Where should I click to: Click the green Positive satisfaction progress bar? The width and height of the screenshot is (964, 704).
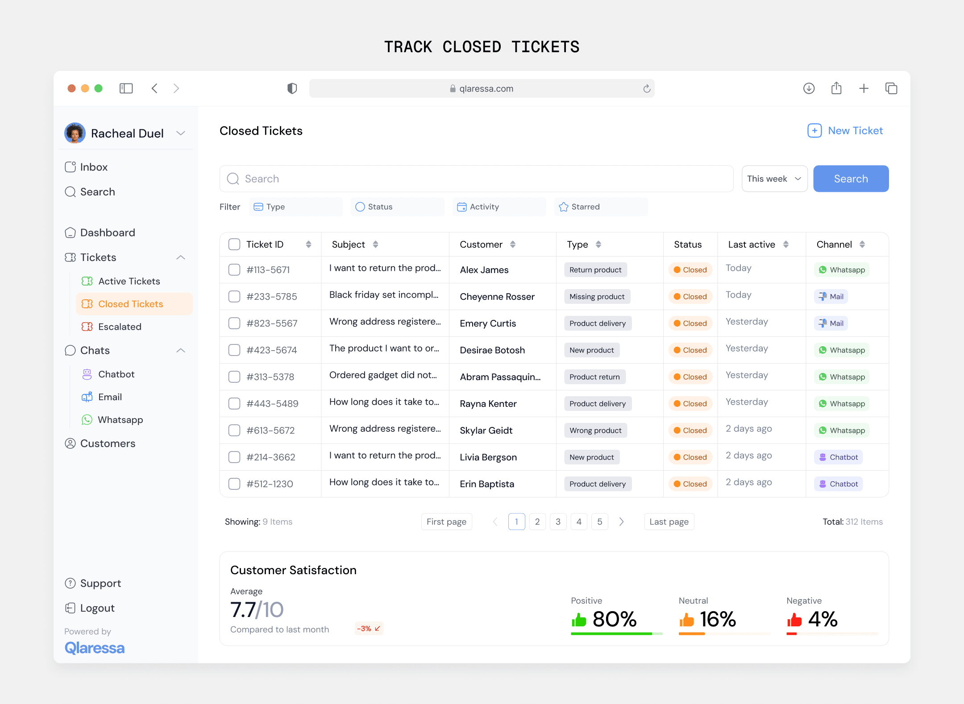(611, 634)
